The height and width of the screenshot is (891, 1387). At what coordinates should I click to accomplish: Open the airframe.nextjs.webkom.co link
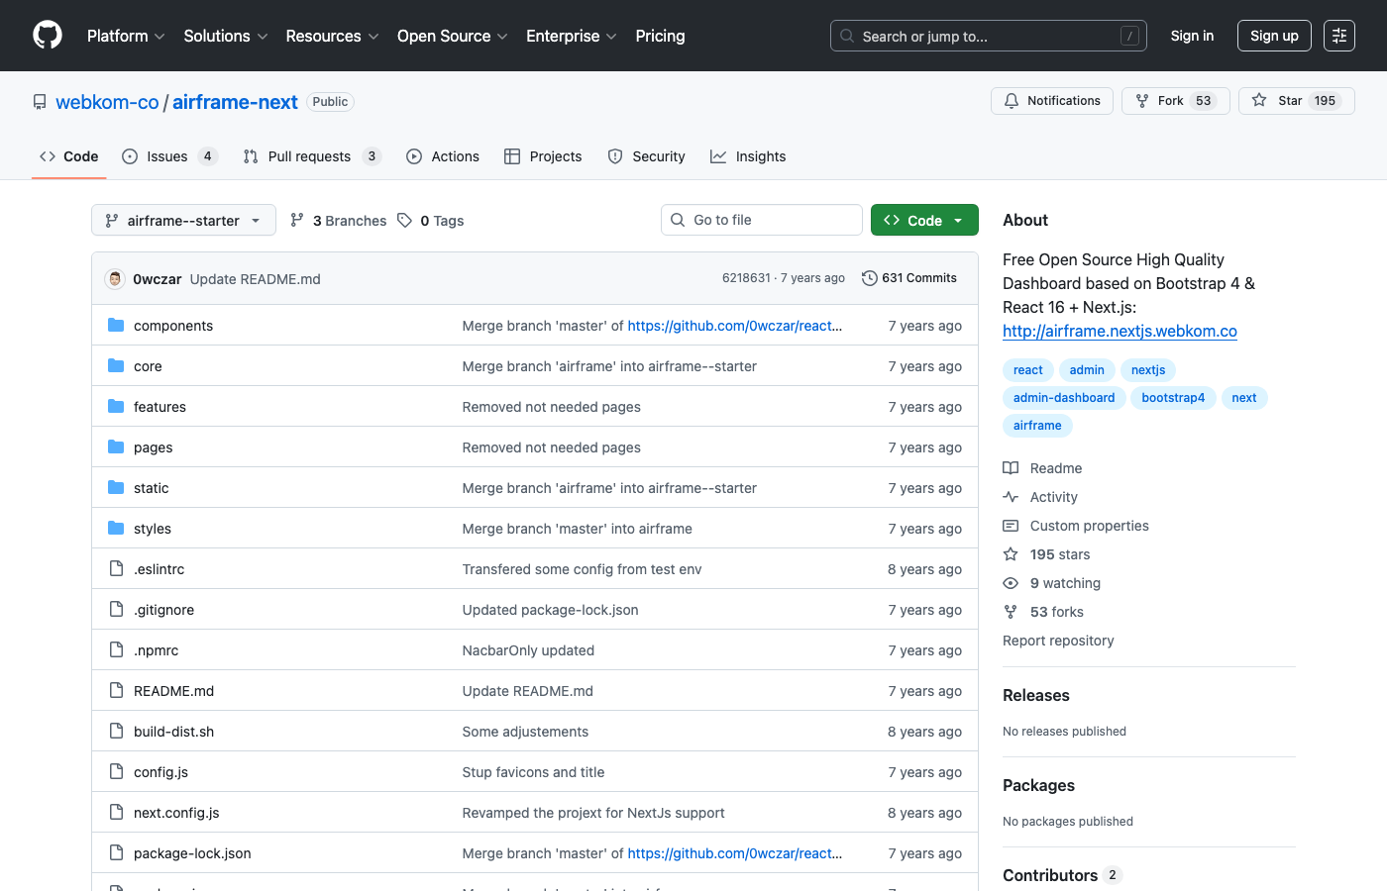pos(1120,331)
